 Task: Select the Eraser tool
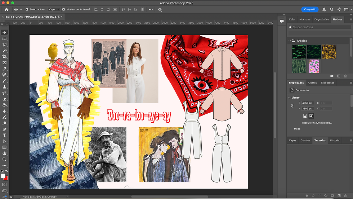click(4, 99)
